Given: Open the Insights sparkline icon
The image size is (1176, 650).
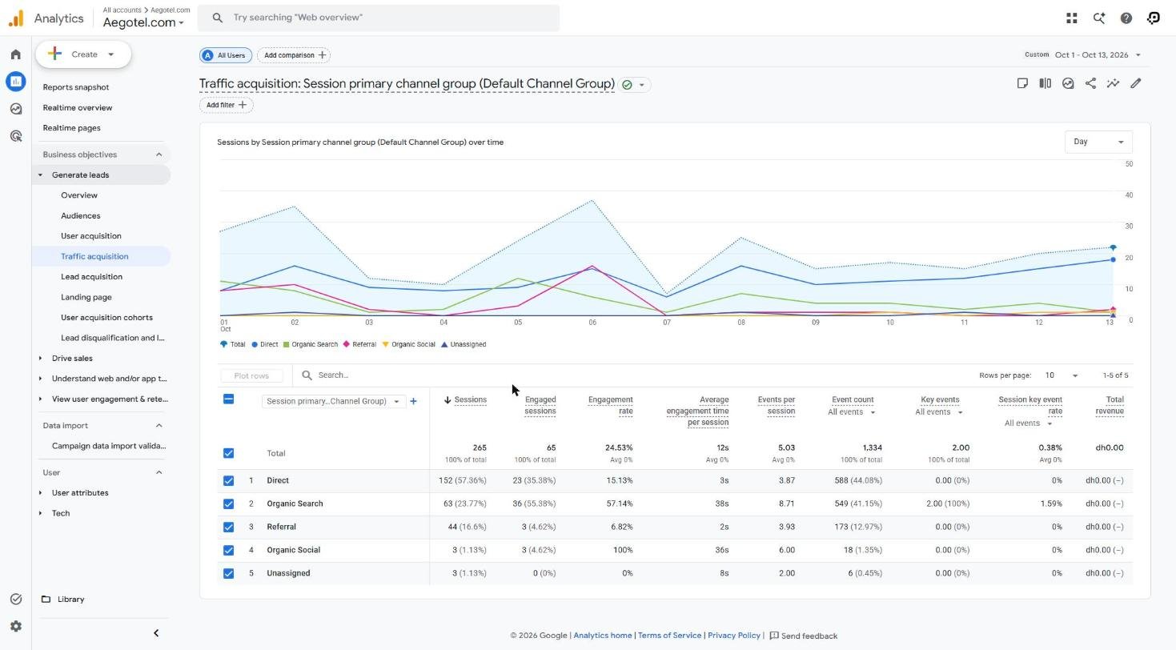Looking at the screenshot, I should click(1113, 83).
